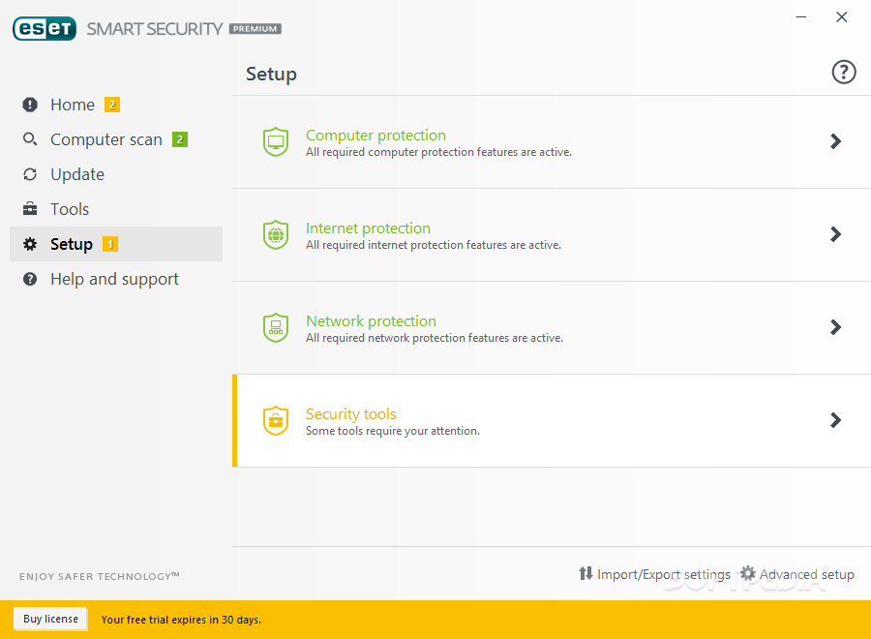Viewport: 871px width, 639px height.
Task: Click the green Computer scan badge 2
Action: point(180,139)
